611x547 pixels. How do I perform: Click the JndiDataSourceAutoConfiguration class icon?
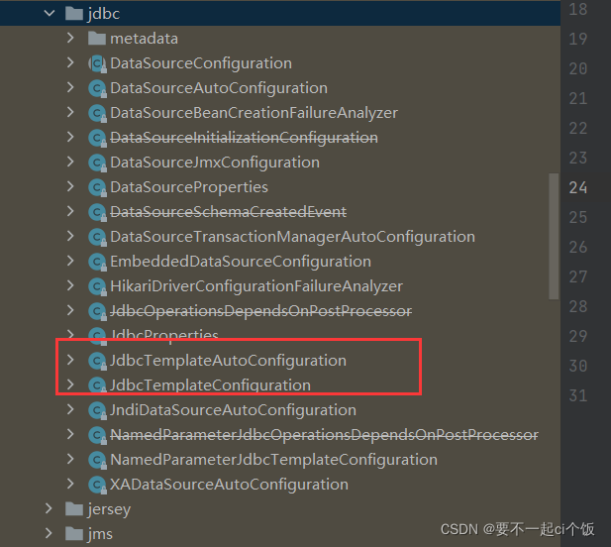pos(97,410)
